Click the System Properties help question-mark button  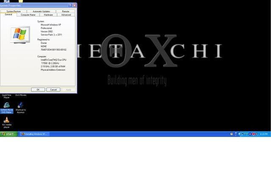coord(70,5)
